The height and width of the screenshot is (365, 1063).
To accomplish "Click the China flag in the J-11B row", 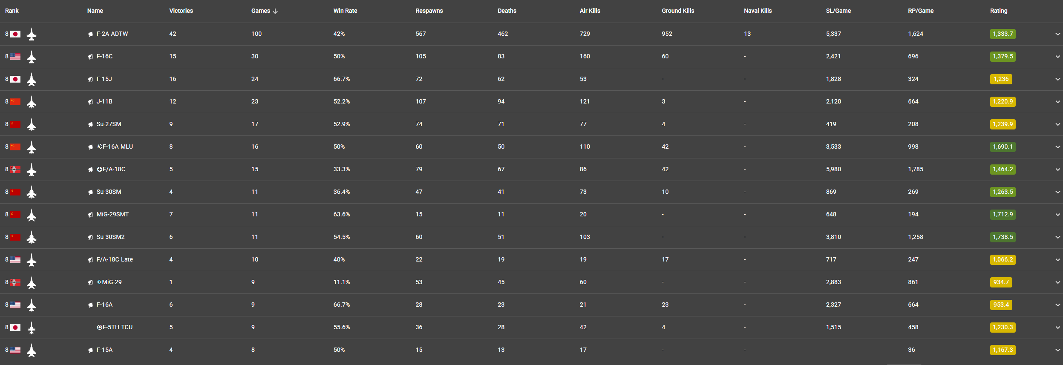I will tap(15, 102).
